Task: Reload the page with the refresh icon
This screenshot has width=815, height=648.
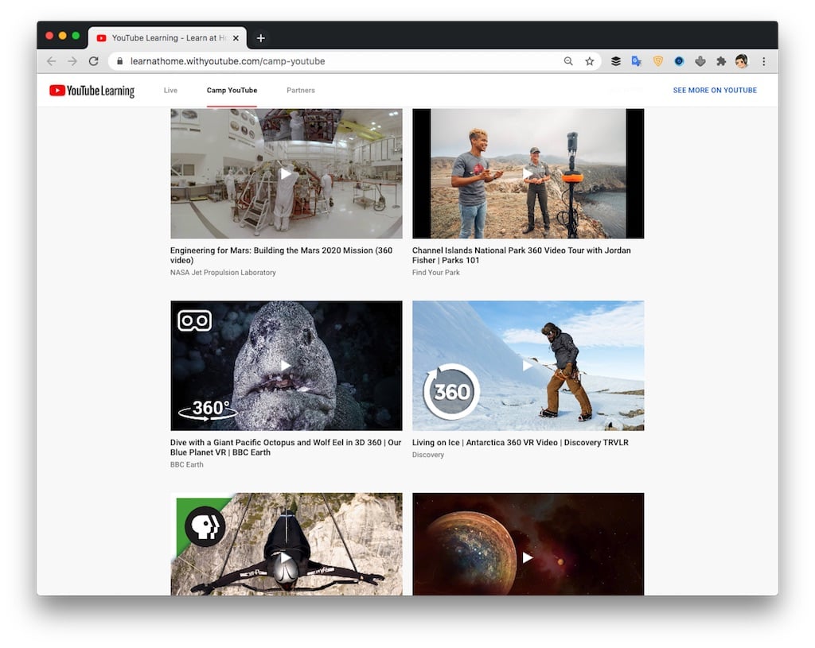Action: tap(94, 61)
